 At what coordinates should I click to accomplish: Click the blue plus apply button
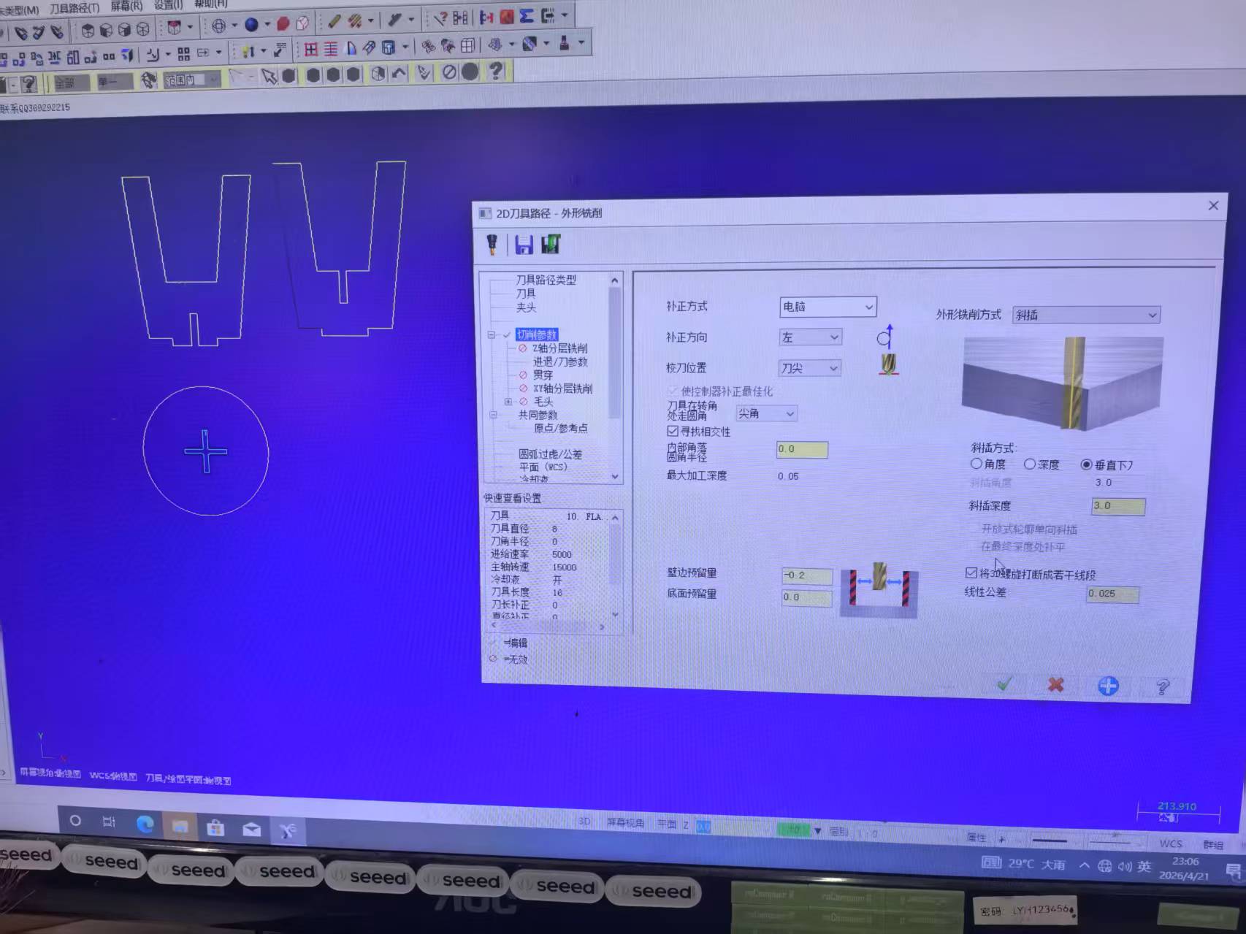[x=1108, y=686]
